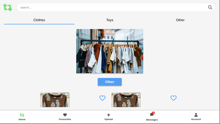Viewport: 220px width, 124px height.
Task: Click the Account label text
Action: coord(196,119)
